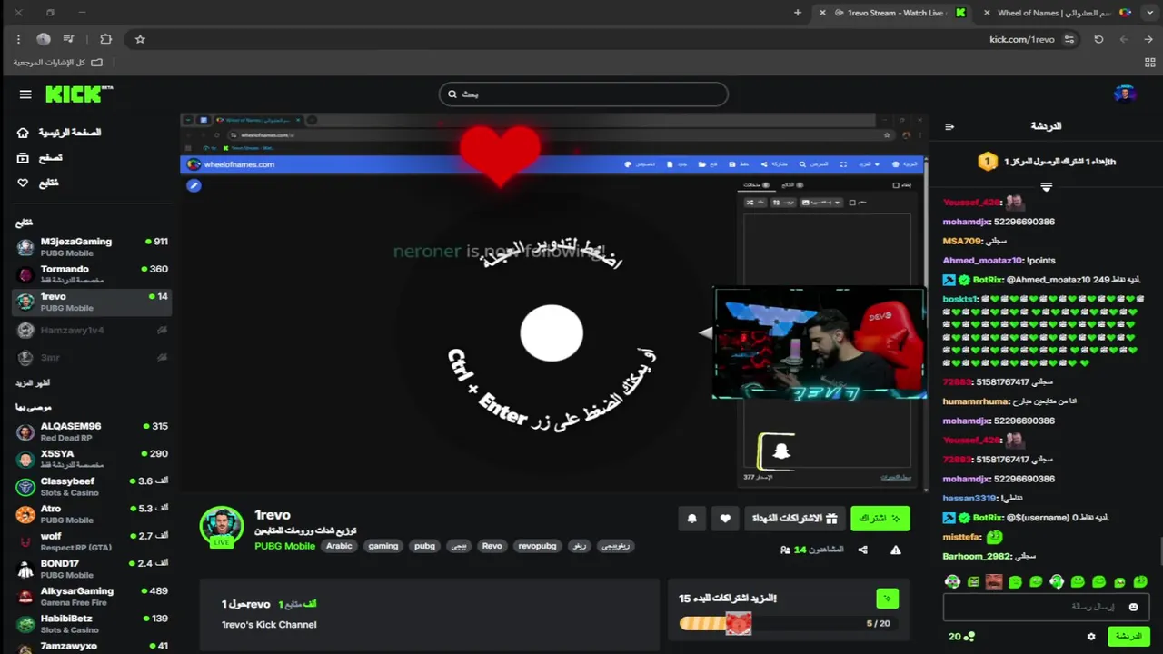The image size is (1163, 654).
Task: Click the kick.com/1revo address bar
Action: click(1022, 39)
